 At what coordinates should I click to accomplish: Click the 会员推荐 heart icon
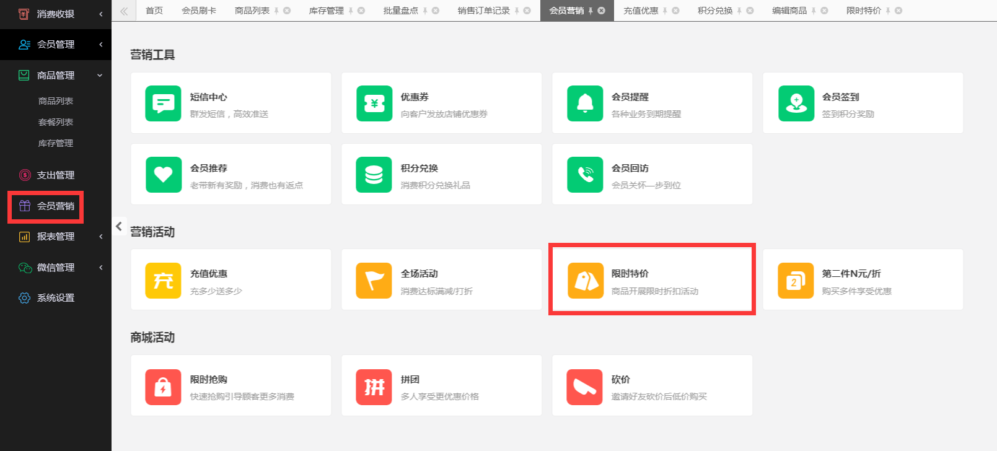point(163,175)
